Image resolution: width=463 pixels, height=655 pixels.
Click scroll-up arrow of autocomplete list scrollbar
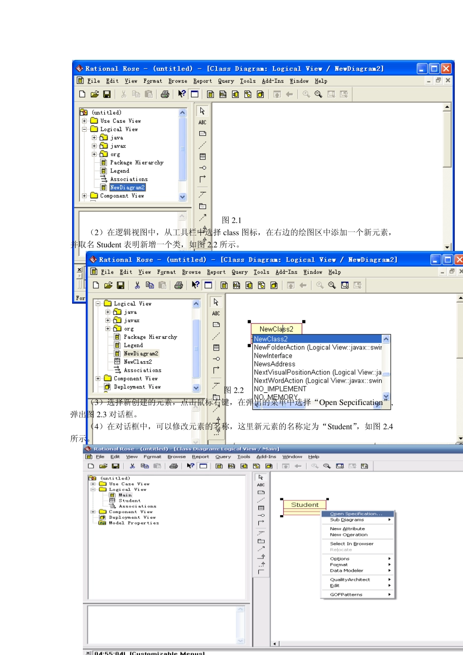[x=386, y=339]
